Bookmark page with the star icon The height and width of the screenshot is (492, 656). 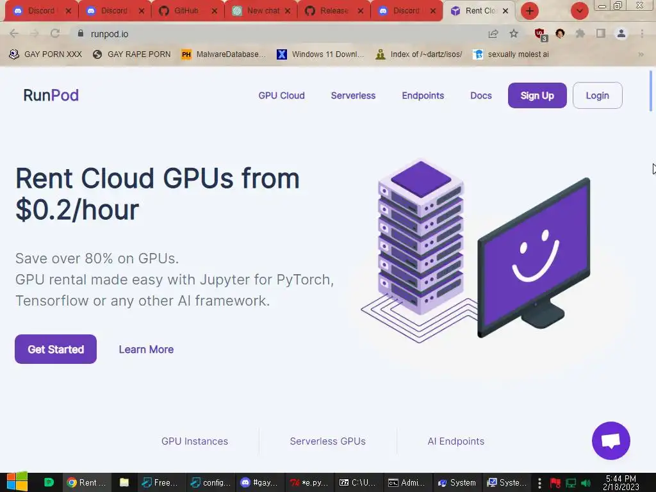514,33
